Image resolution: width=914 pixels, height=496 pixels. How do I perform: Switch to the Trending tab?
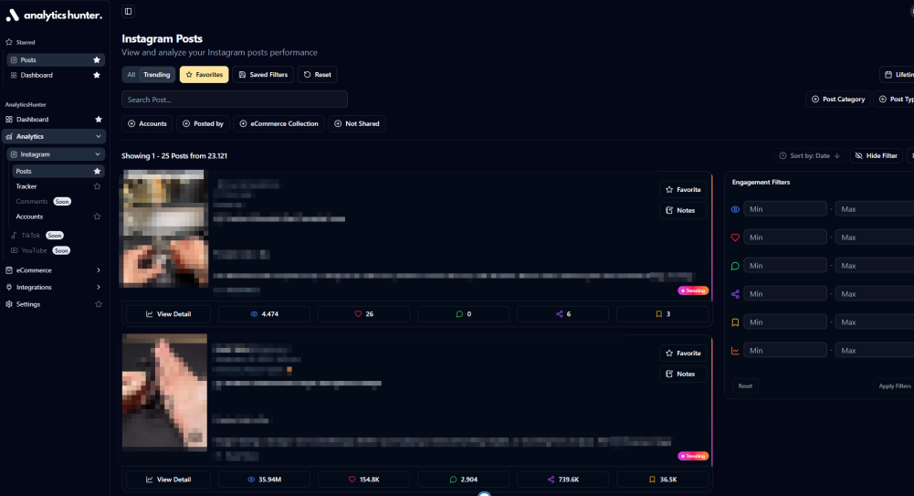click(x=157, y=75)
